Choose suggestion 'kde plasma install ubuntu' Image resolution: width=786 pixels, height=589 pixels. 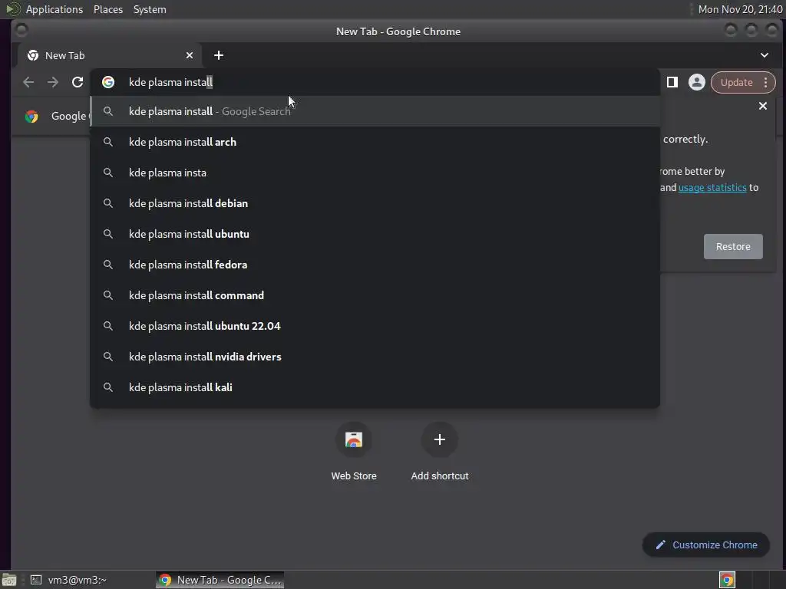375,234
